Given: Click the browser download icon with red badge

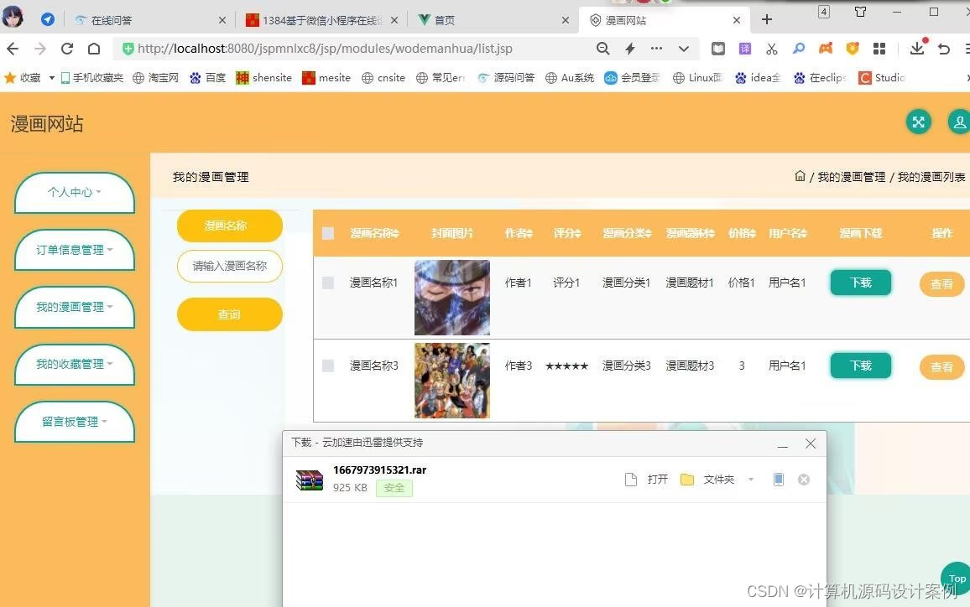Looking at the screenshot, I should 917,48.
